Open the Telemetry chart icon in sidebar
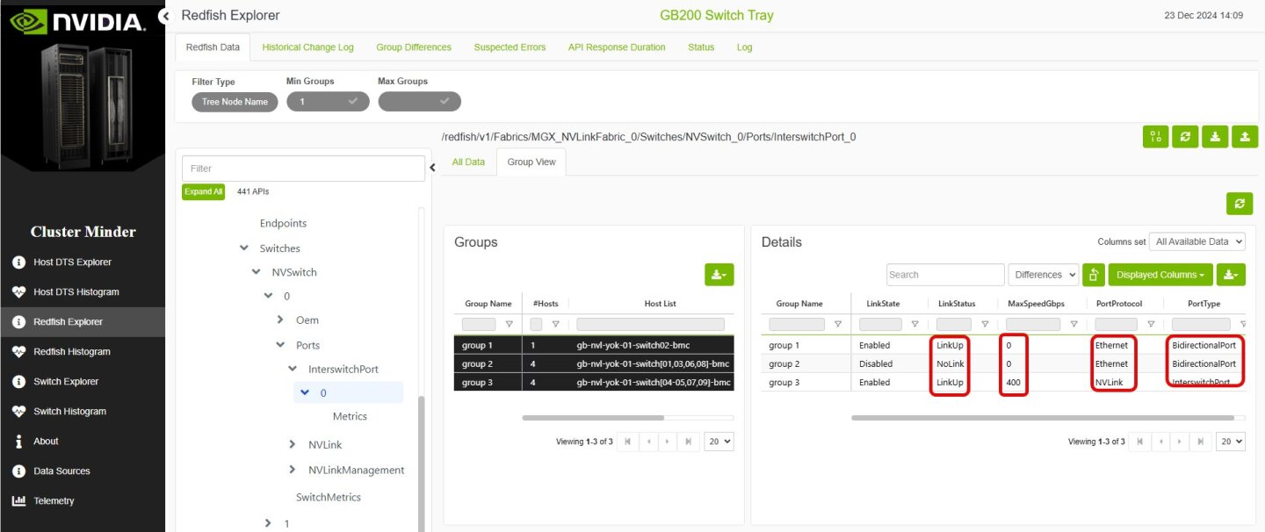Viewport: 1265px width, 532px height. click(18, 500)
